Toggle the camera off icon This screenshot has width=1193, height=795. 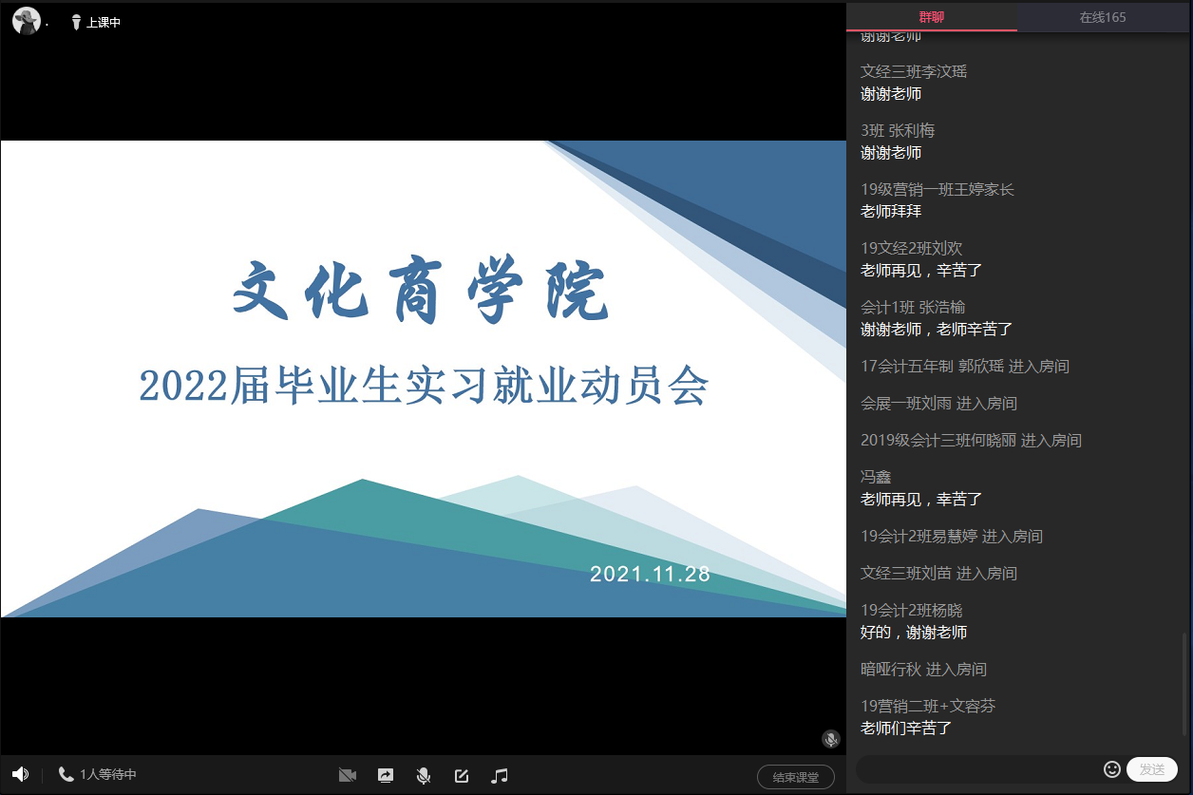348,775
